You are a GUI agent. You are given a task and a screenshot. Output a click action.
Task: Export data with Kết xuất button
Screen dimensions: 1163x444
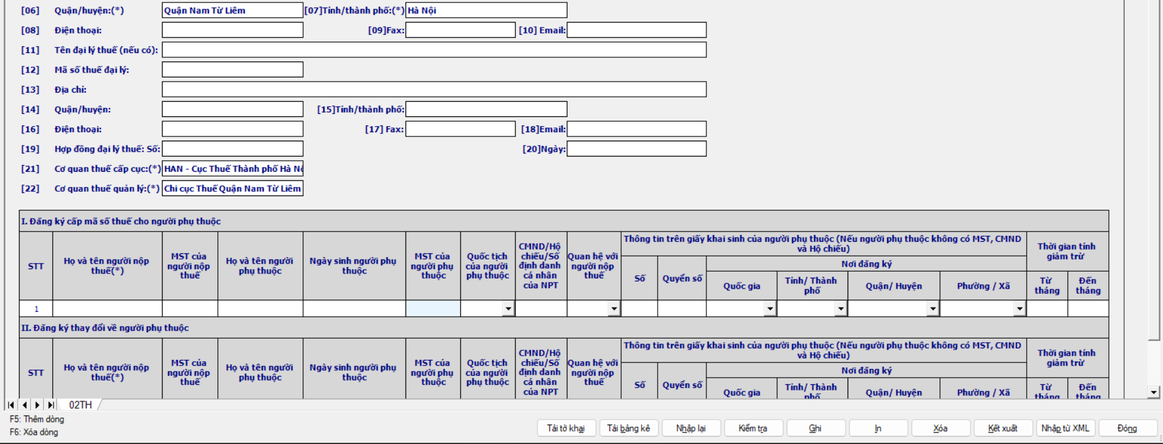pyautogui.click(x=1002, y=428)
